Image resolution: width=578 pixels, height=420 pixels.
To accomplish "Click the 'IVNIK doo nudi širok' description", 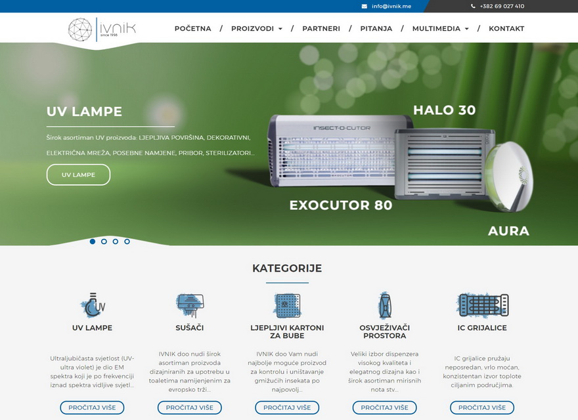I will tap(190, 371).
